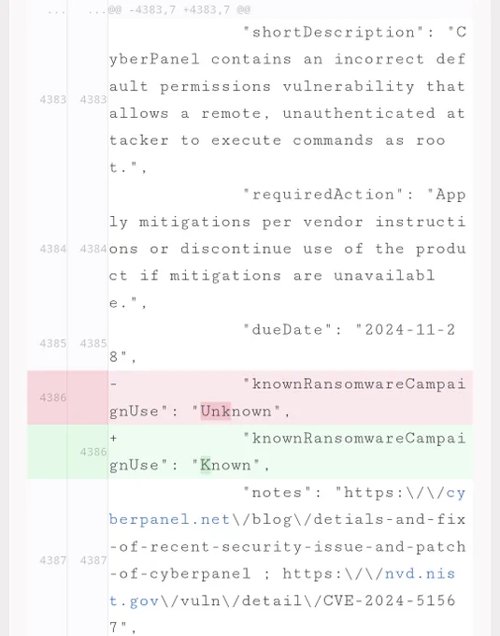
Task: Click the "dueDate" key text
Action: pos(287,329)
